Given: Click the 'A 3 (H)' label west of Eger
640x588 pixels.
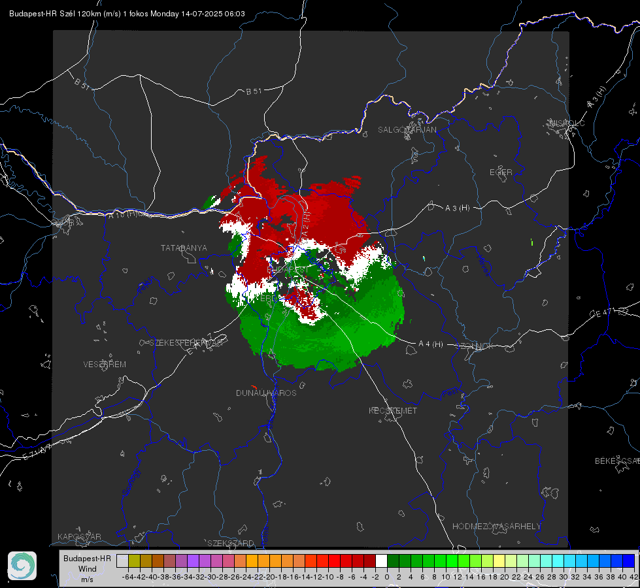Looking at the screenshot, I should point(457,208).
